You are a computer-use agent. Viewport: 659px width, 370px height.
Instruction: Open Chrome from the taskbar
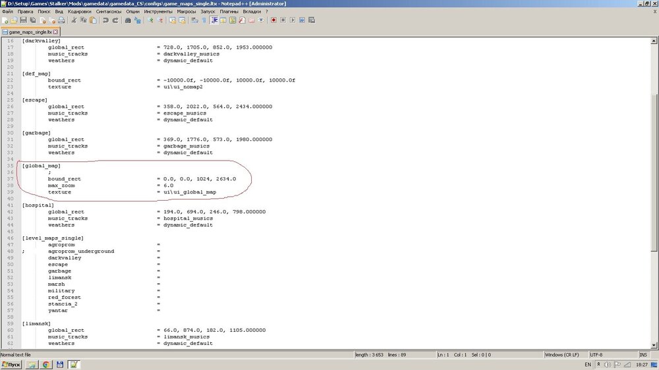(x=47, y=364)
